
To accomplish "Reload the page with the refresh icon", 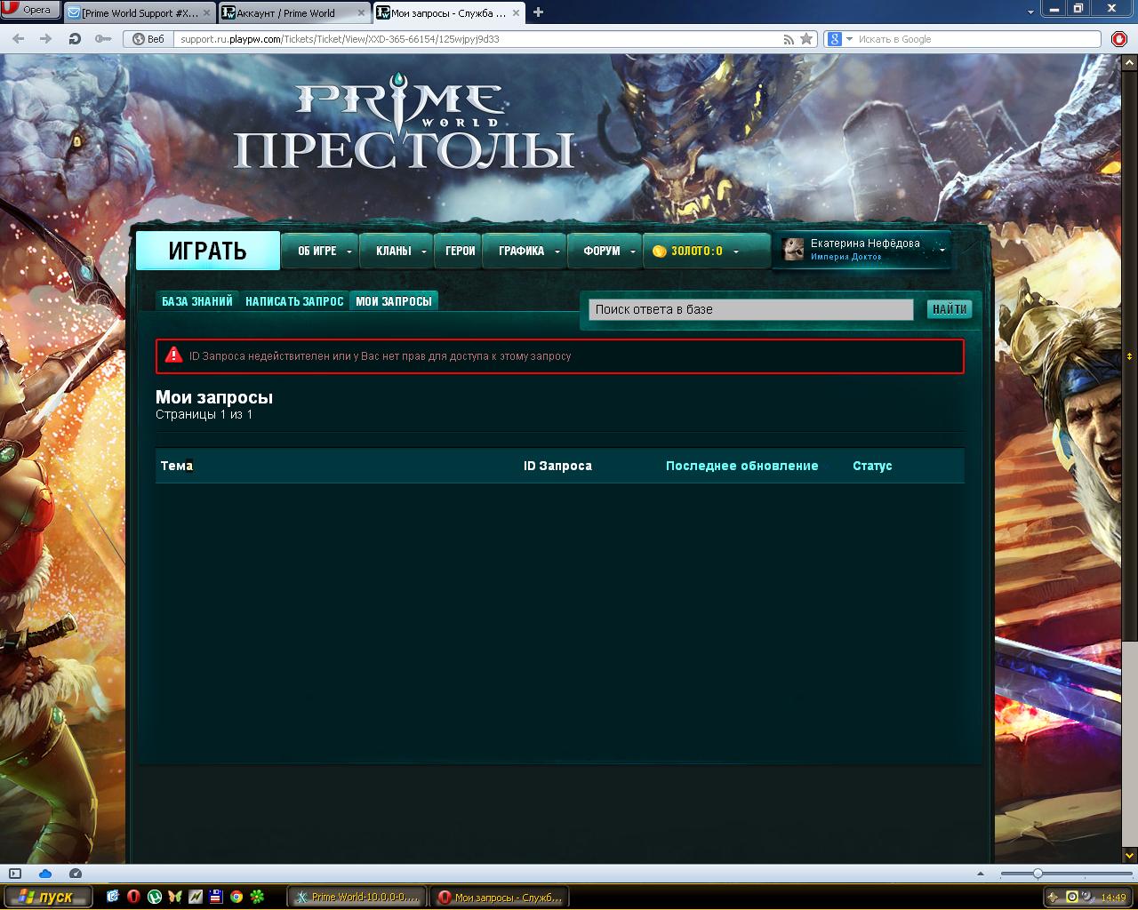I will pyautogui.click(x=75, y=39).
